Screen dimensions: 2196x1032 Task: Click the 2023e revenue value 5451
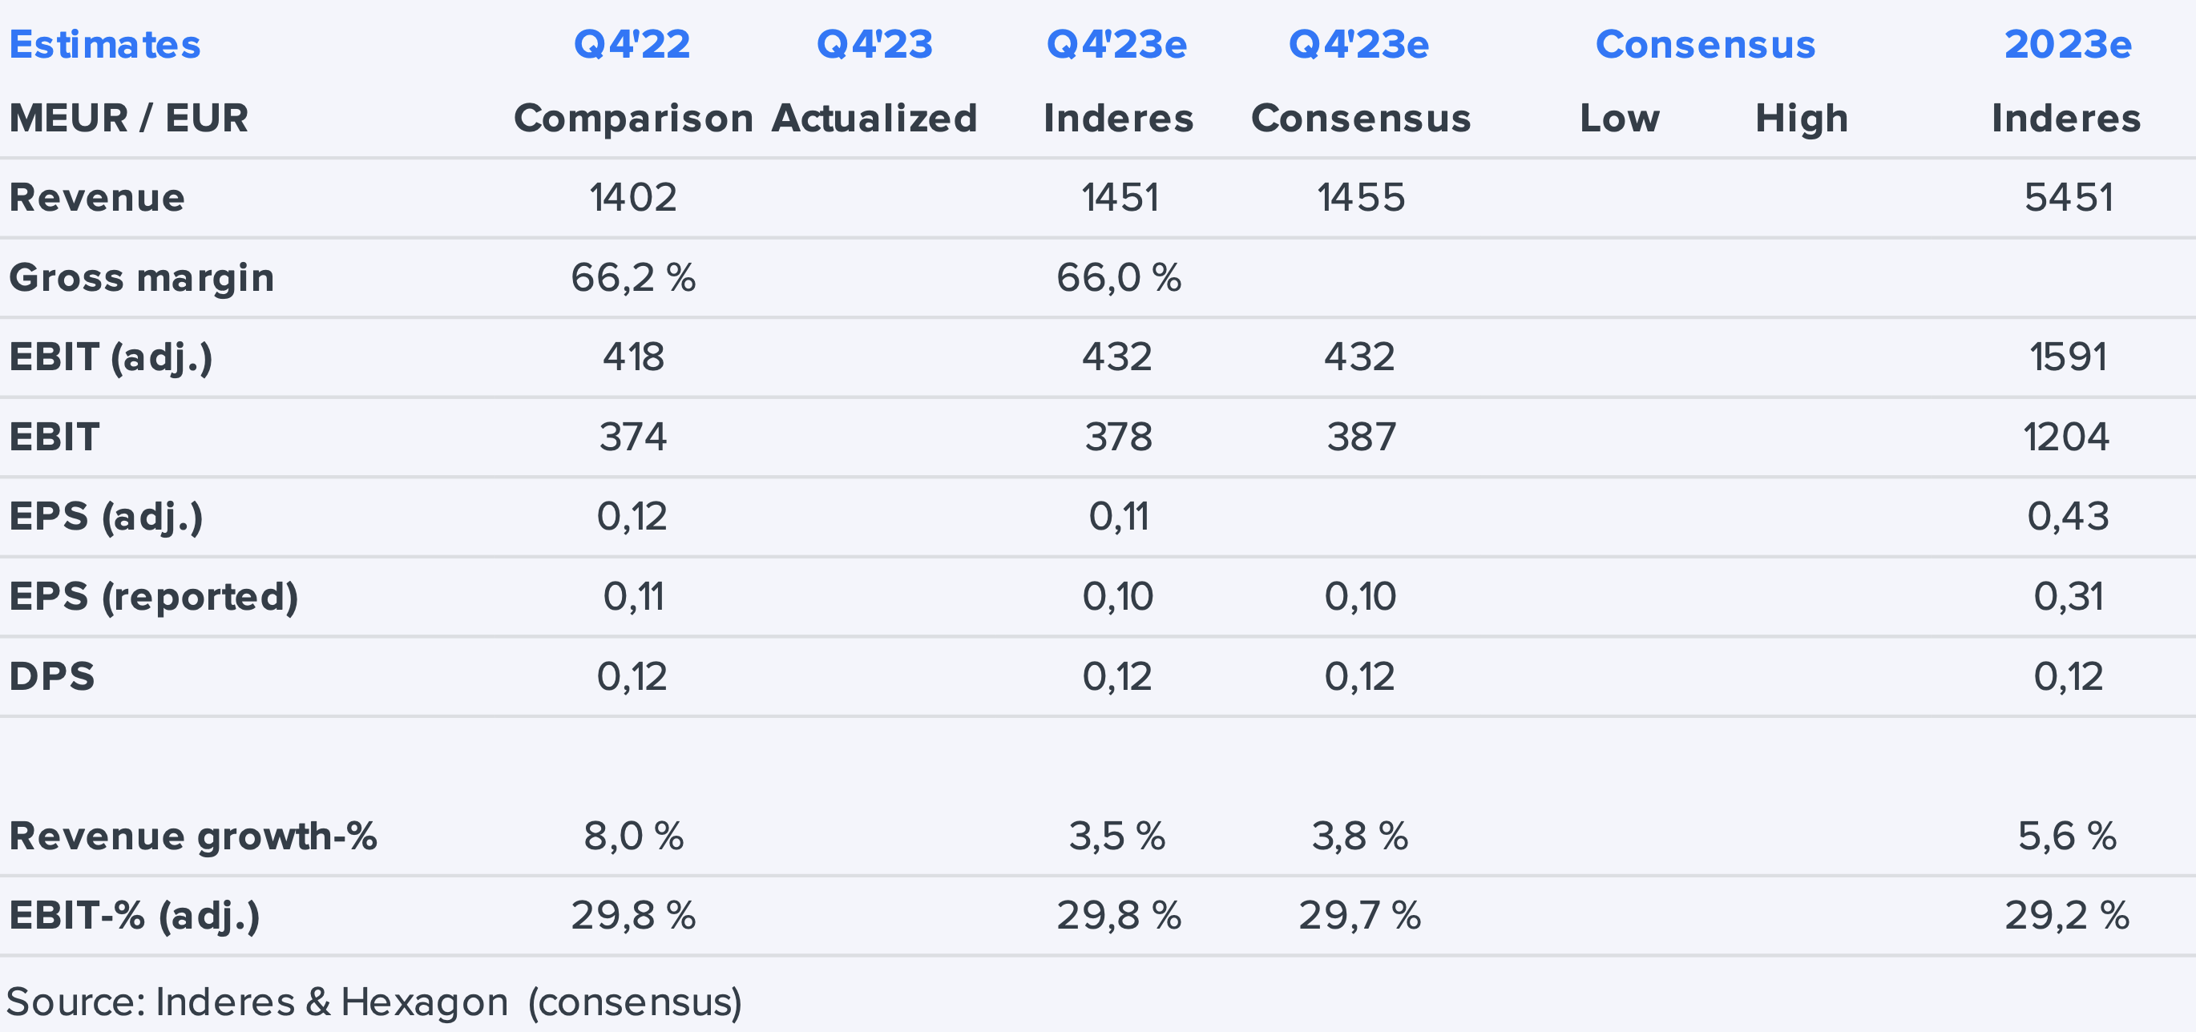coord(2068,198)
